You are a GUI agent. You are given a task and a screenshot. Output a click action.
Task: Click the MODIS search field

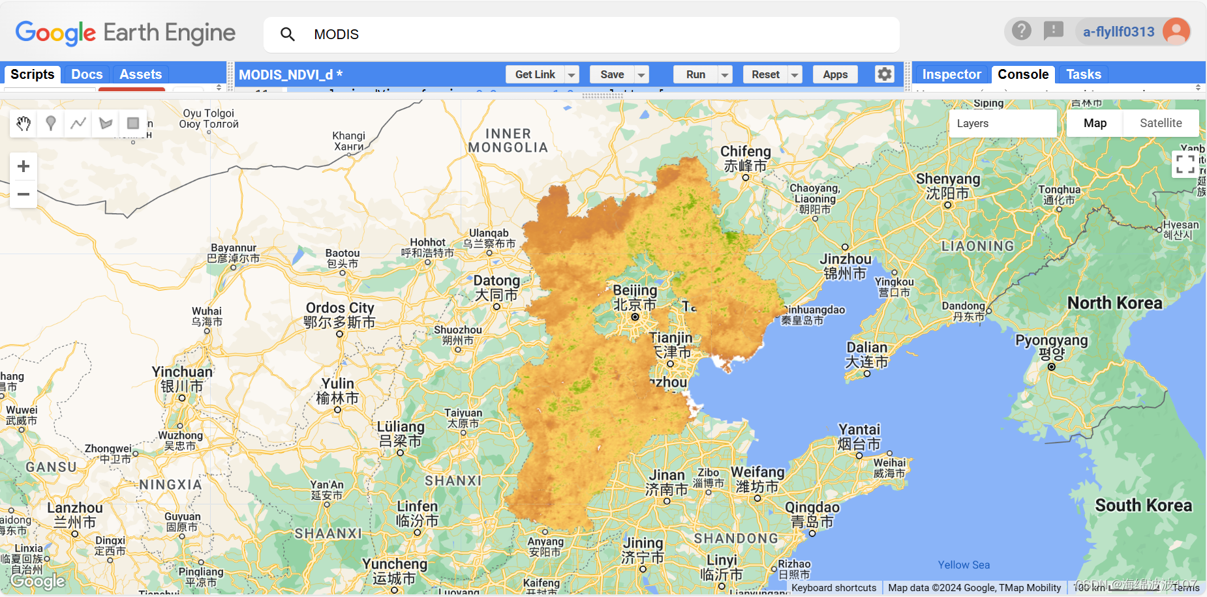(581, 35)
